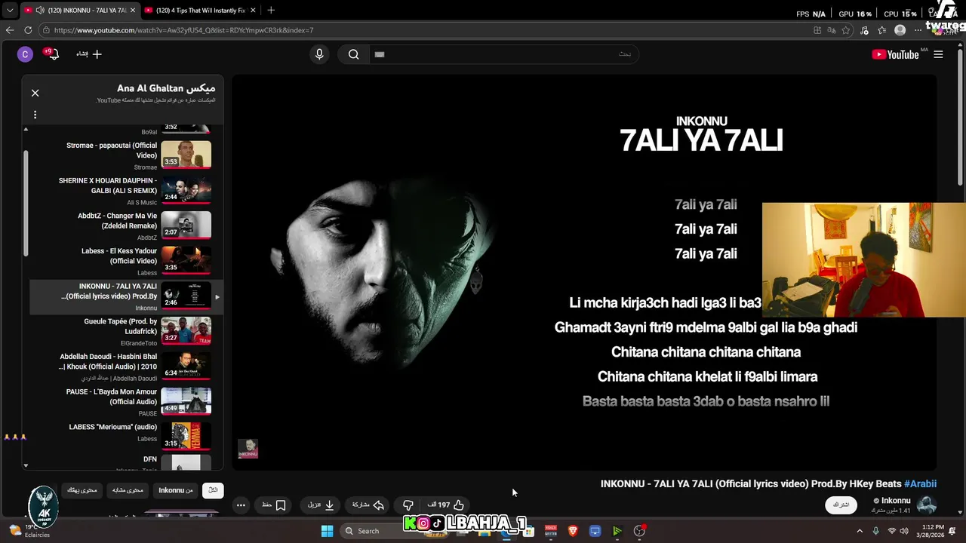Viewport: 966px width, 543px height.
Task: Go to the YouTube home logo
Action: [895, 54]
